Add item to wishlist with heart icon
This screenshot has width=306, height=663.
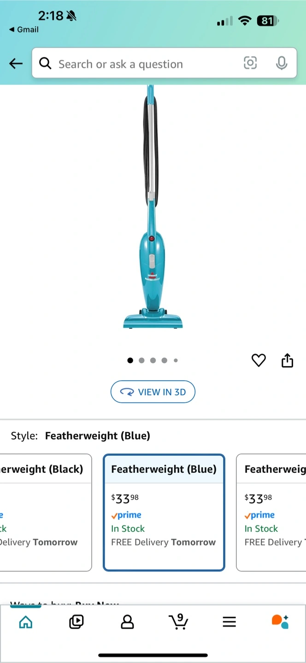tap(259, 361)
